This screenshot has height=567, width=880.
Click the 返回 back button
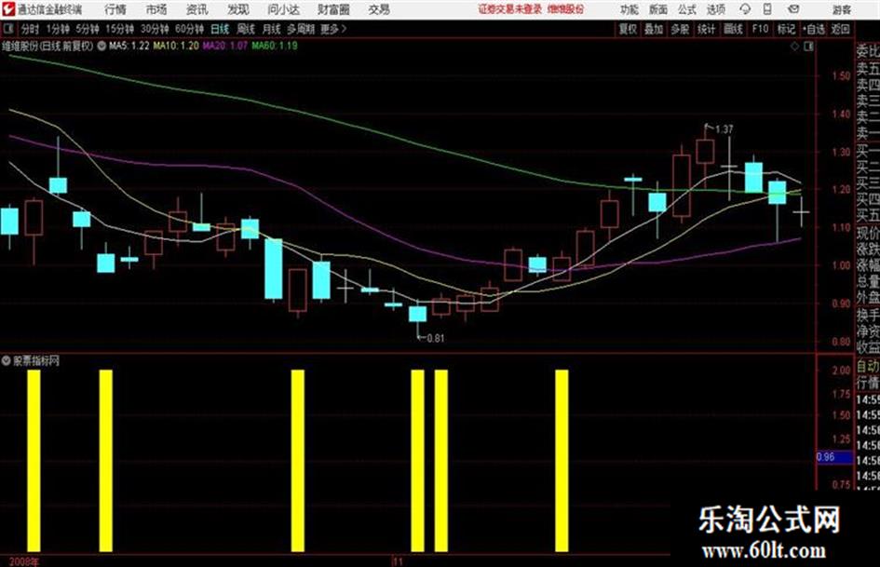coord(840,29)
